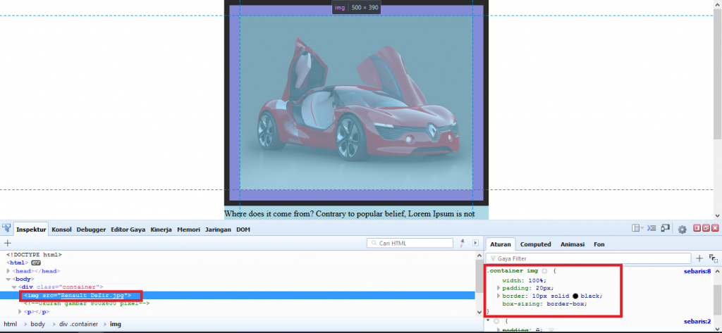The height and width of the screenshot is (333, 722).
Task: Select html in the breadcrumb trail
Action: tap(10, 324)
